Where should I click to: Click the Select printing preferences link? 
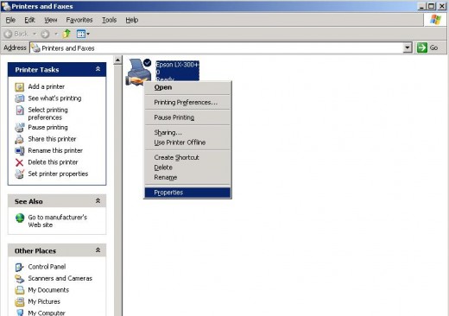click(47, 114)
